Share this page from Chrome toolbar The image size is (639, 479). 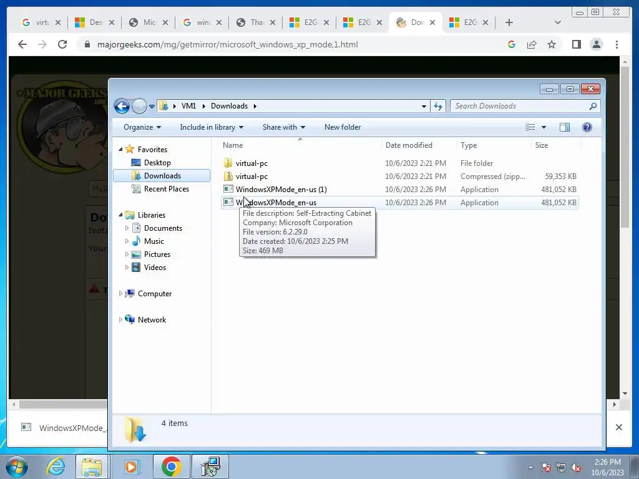(532, 44)
